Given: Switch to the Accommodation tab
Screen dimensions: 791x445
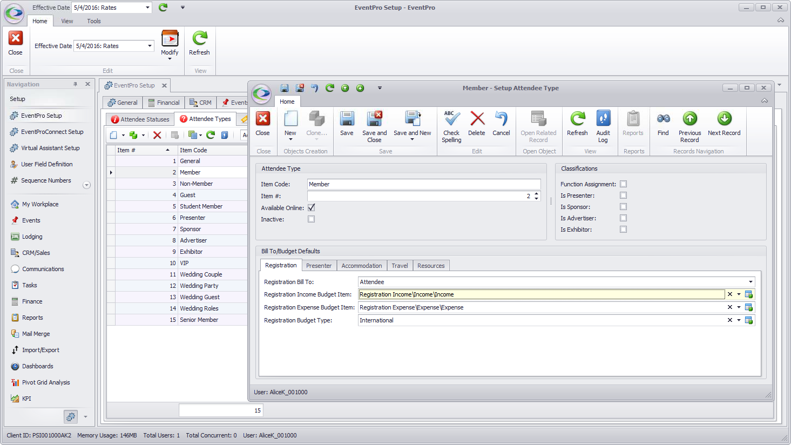Looking at the screenshot, I should (x=362, y=266).
